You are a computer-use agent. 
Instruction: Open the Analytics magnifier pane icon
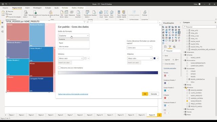tap(174, 47)
